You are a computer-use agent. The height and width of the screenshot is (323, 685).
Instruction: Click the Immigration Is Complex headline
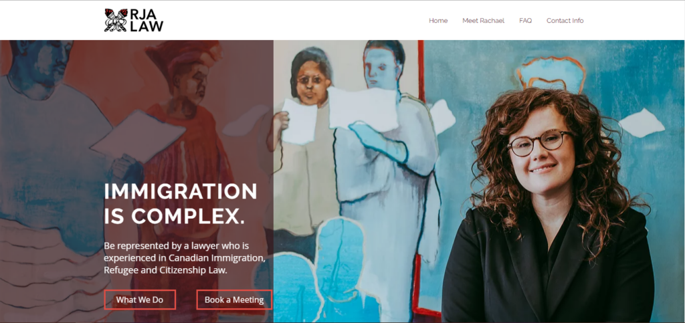point(181,204)
